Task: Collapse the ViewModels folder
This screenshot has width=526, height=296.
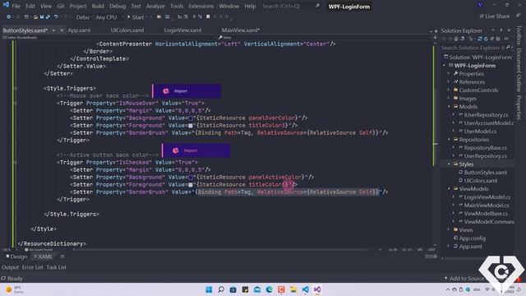Action: point(449,188)
